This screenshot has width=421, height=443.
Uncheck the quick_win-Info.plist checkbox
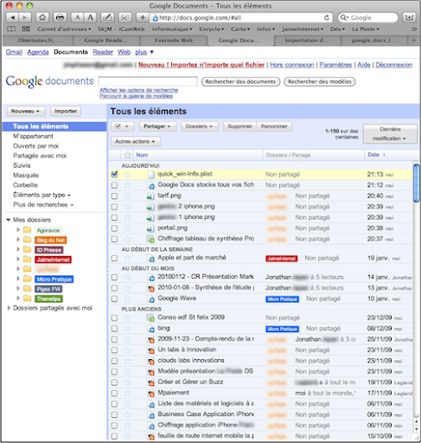pyautogui.click(x=114, y=174)
